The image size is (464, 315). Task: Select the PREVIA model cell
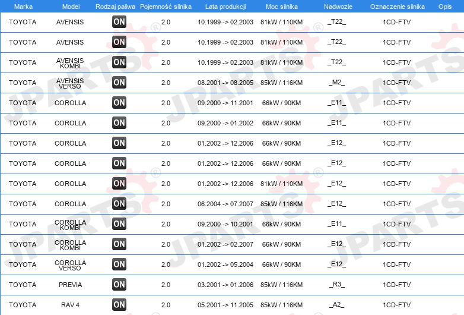click(70, 285)
